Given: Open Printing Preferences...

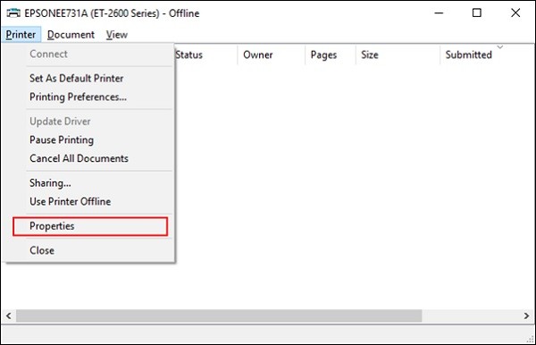Looking at the screenshot, I should click(78, 97).
